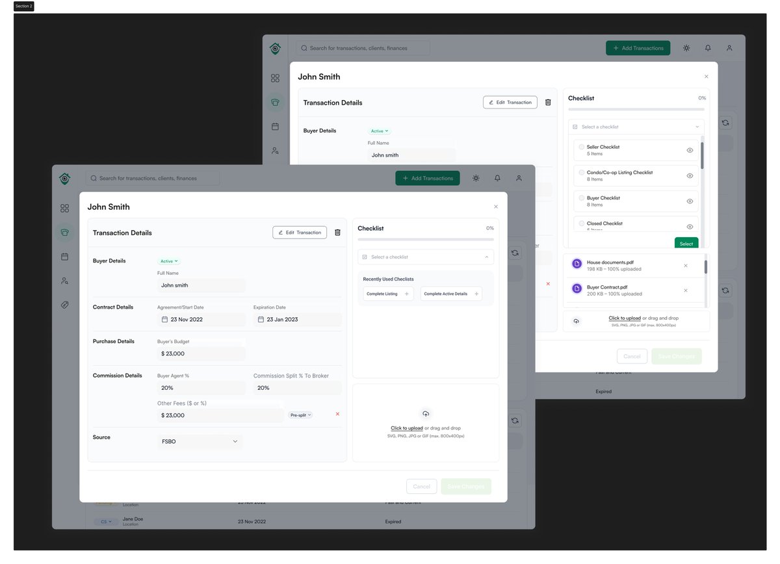Screen dimensions: 780x564
Task: Go to the Dashboard grid in the sidebar
Action: [x=64, y=209]
